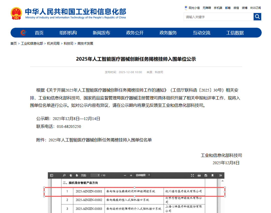The width and height of the screenshot is (271, 213).
Task: Download the PDF attachment
Action: click(206, 175)
